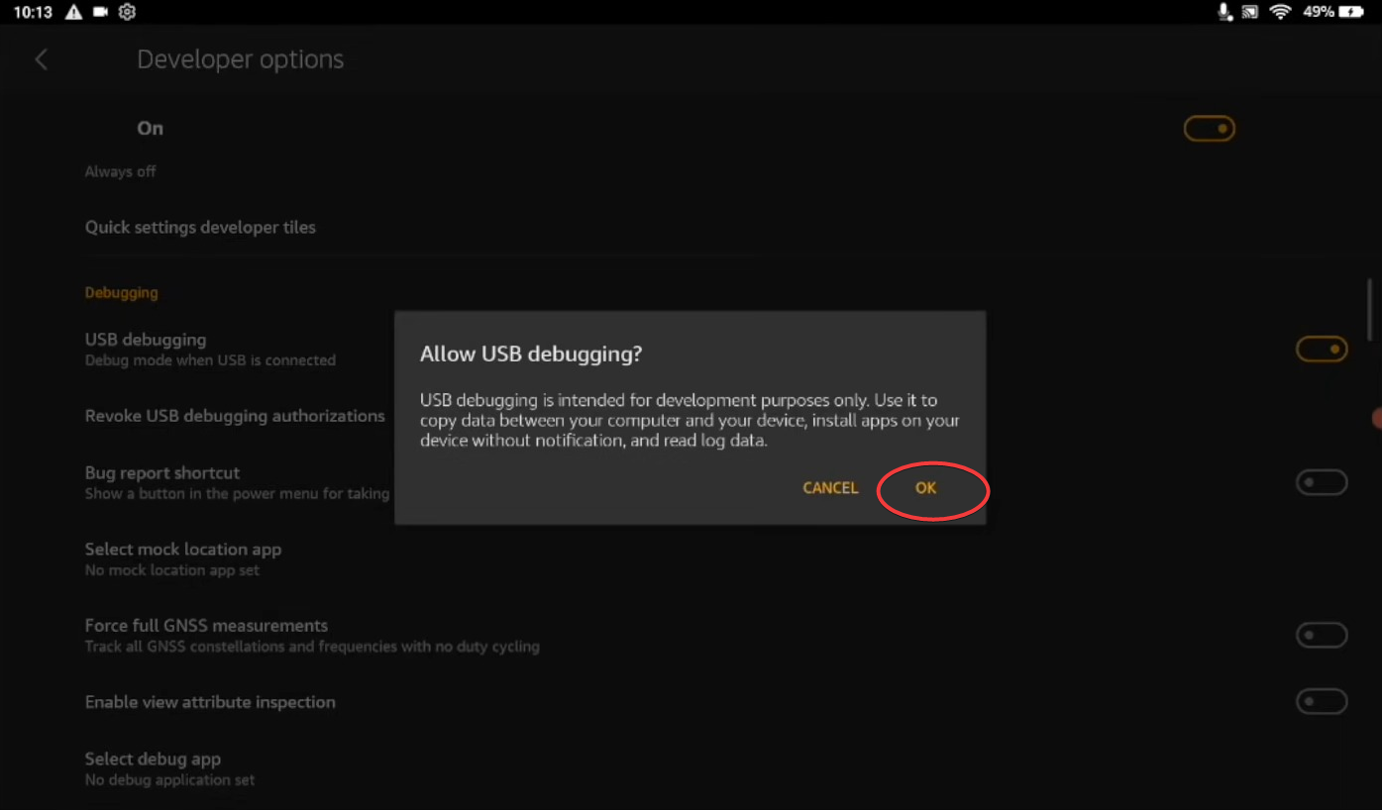Open Select mock location app

pyautogui.click(x=183, y=558)
